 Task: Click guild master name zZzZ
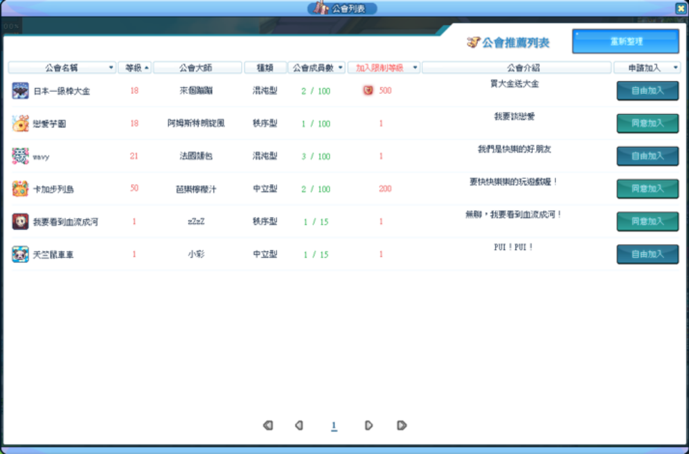click(x=196, y=221)
